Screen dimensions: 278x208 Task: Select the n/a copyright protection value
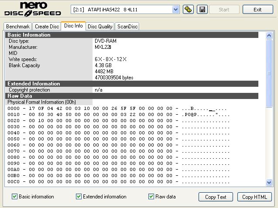98,90
